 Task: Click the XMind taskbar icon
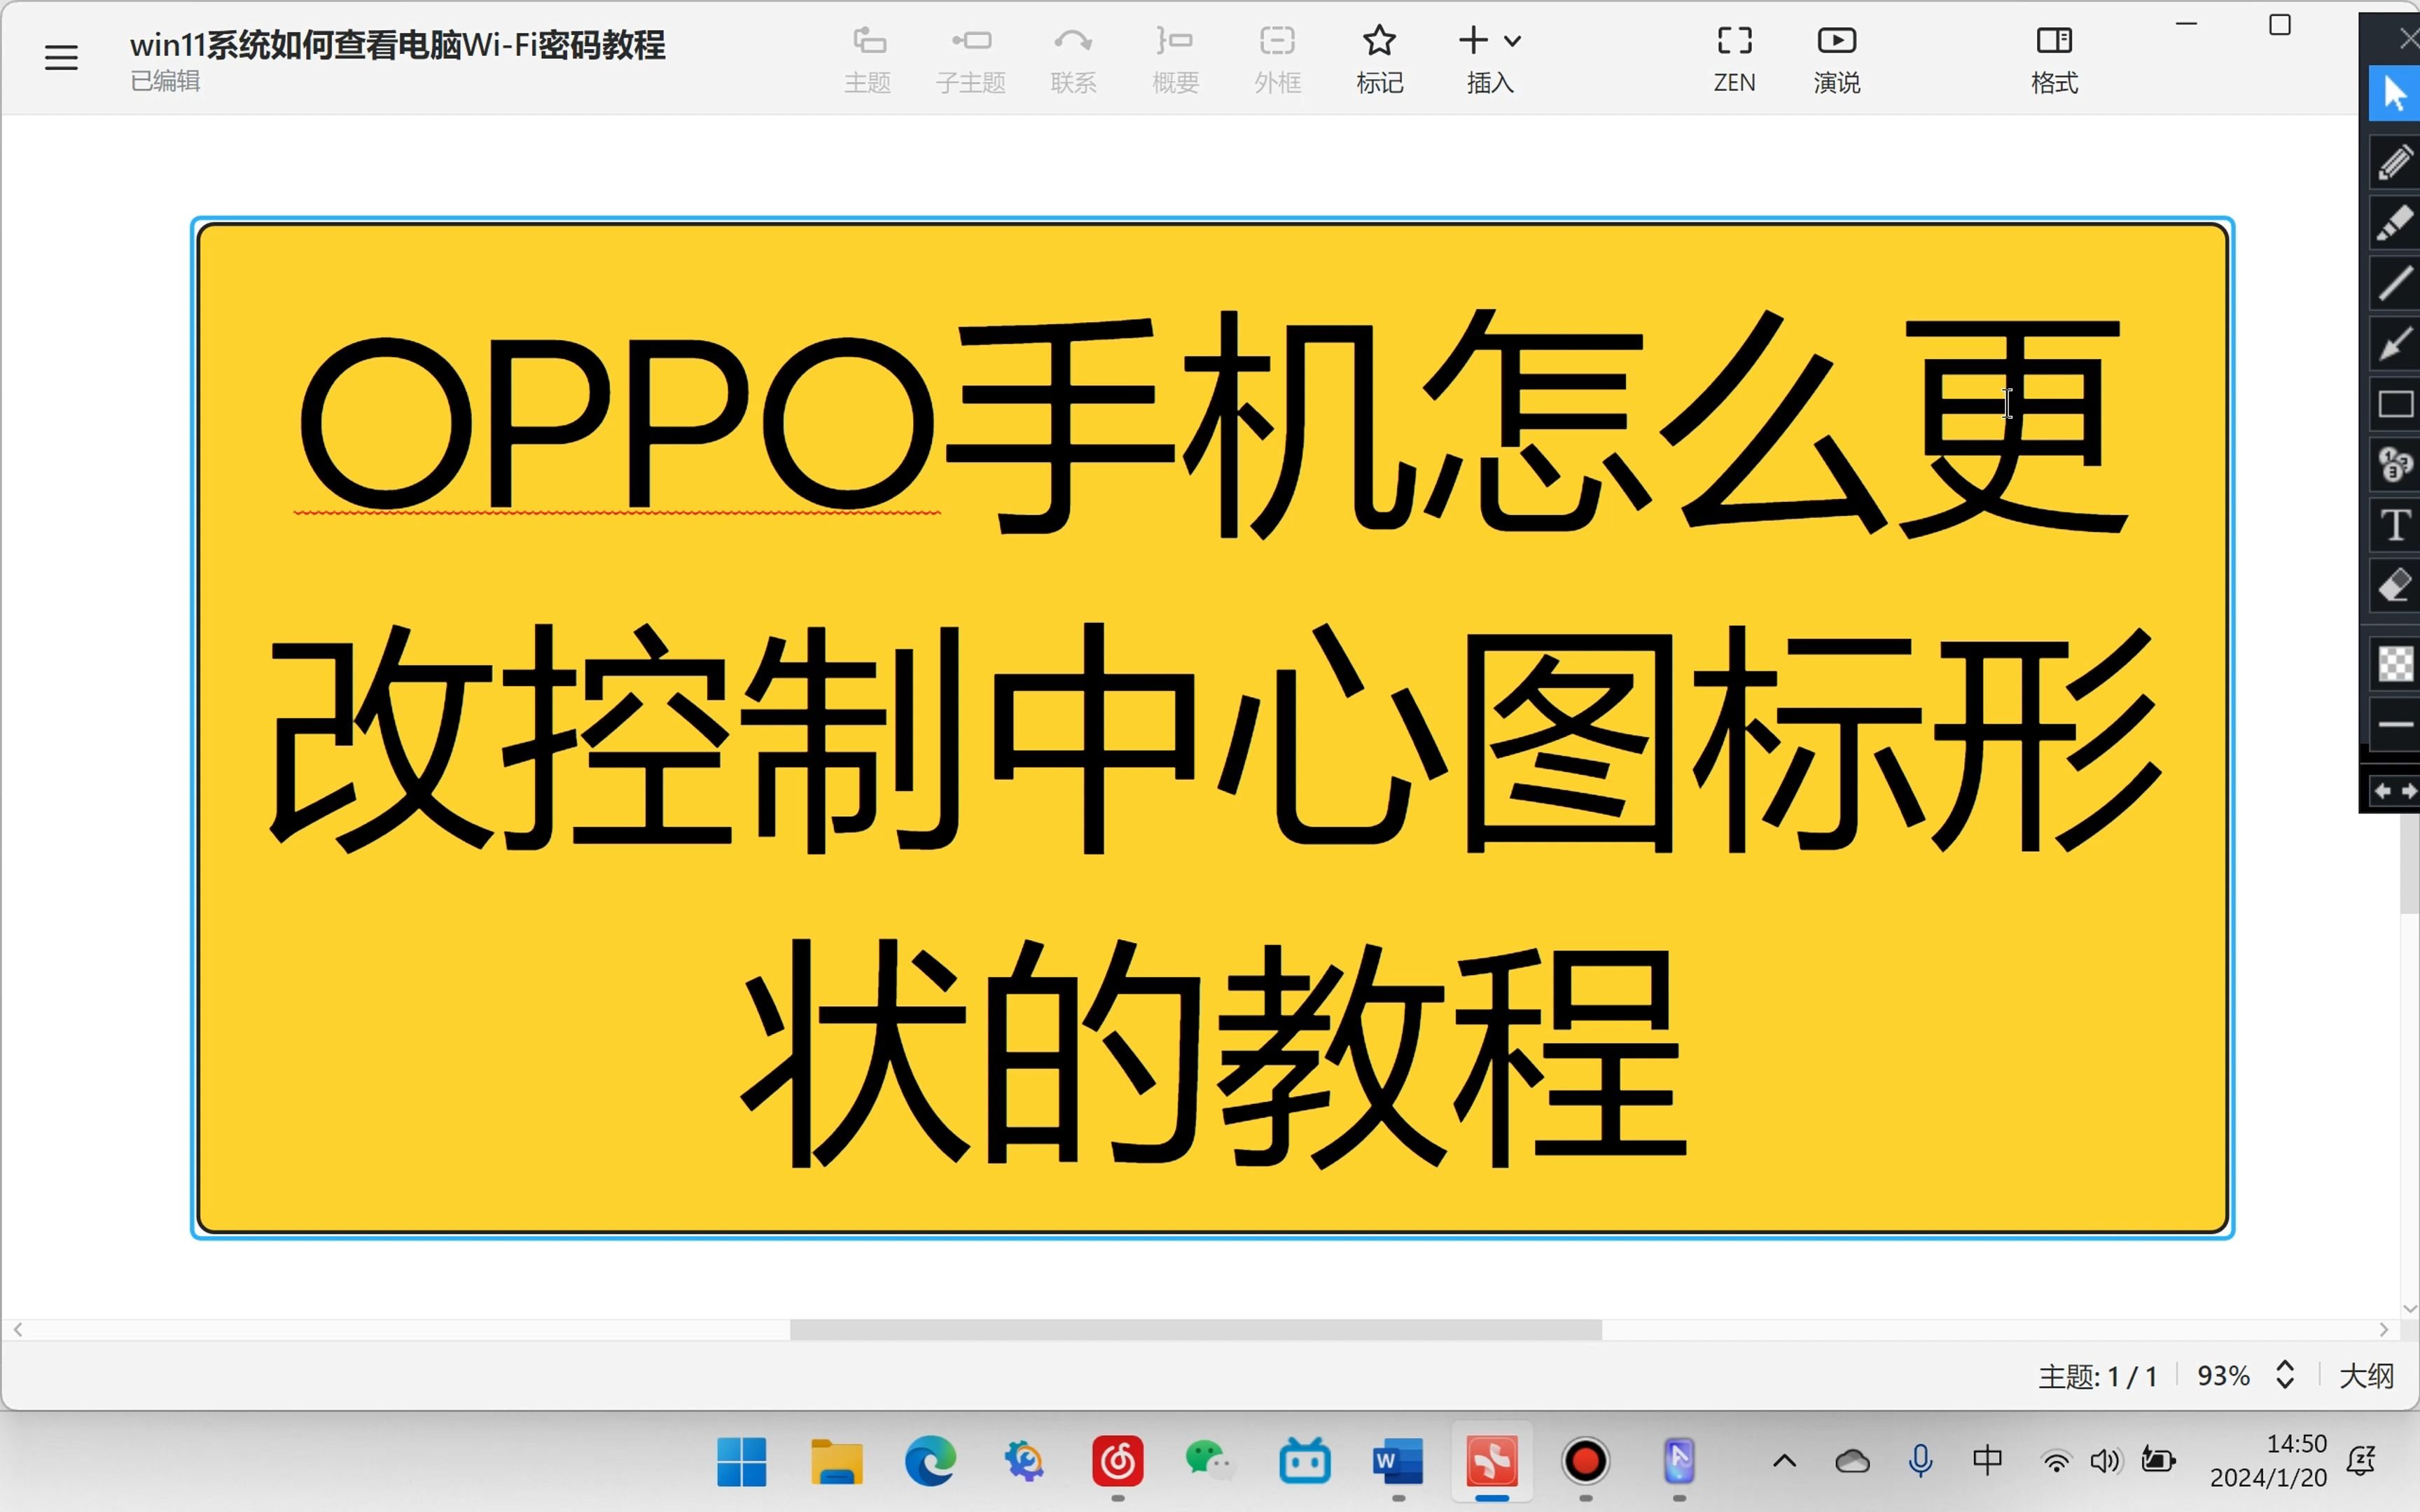click(1492, 1462)
